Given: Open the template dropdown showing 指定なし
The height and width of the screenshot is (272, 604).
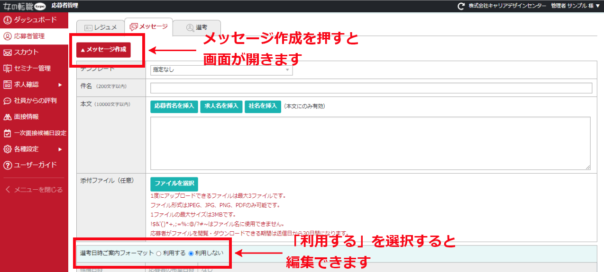Looking at the screenshot, I should click(221, 70).
